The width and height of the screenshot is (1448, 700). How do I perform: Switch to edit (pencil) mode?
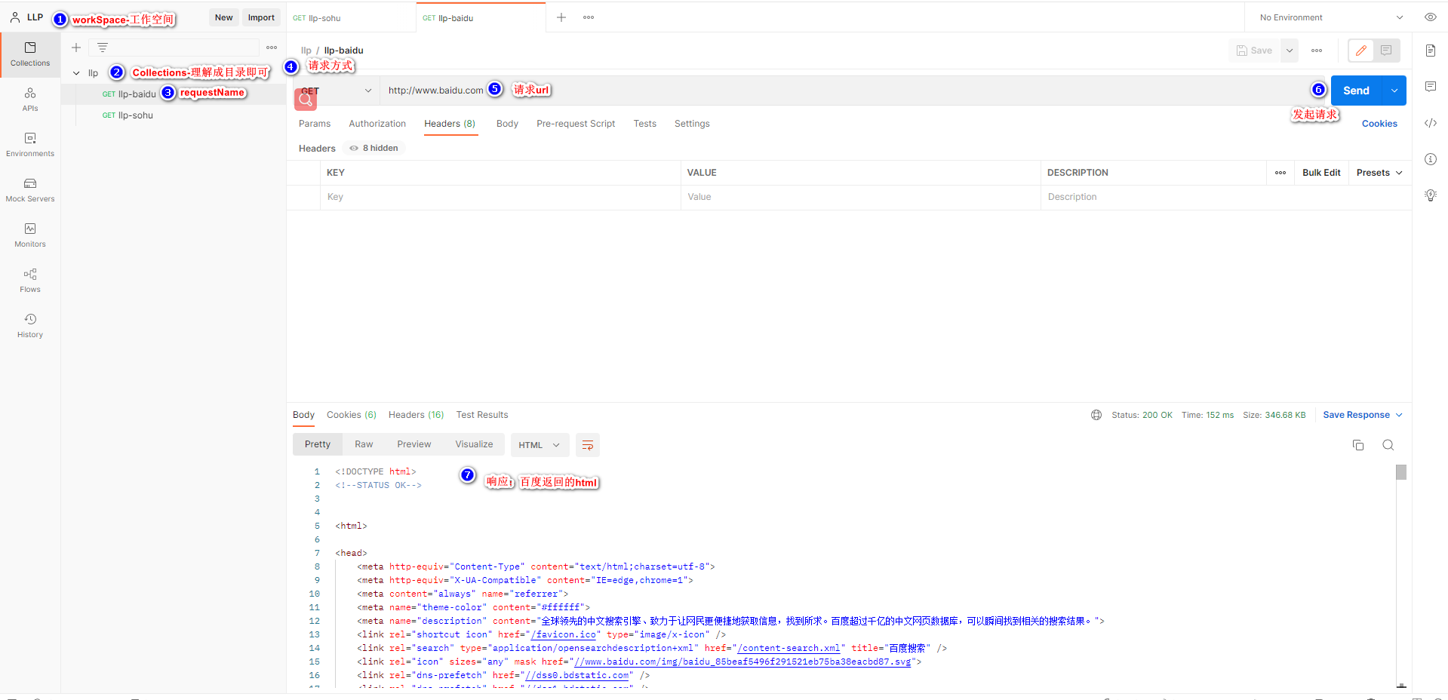click(x=1361, y=51)
